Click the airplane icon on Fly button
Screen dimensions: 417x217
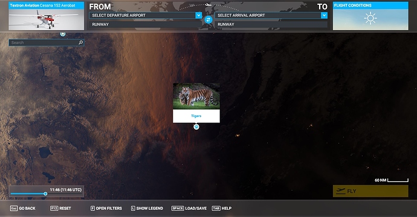pyautogui.click(x=340, y=191)
